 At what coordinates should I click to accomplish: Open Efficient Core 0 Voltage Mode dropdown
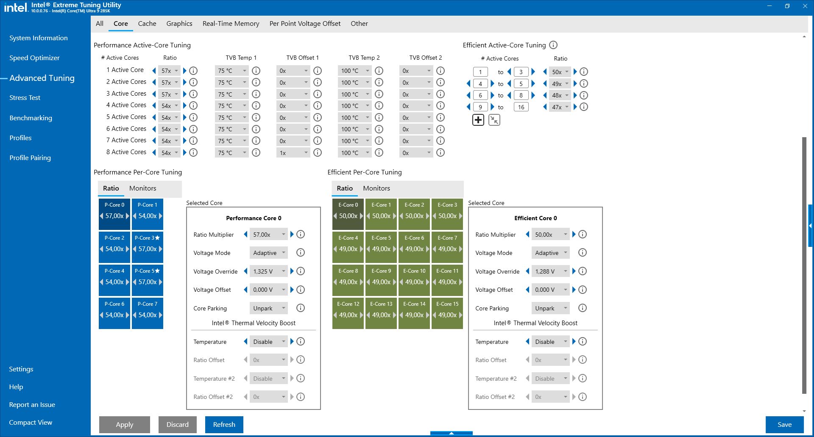tap(551, 253)
